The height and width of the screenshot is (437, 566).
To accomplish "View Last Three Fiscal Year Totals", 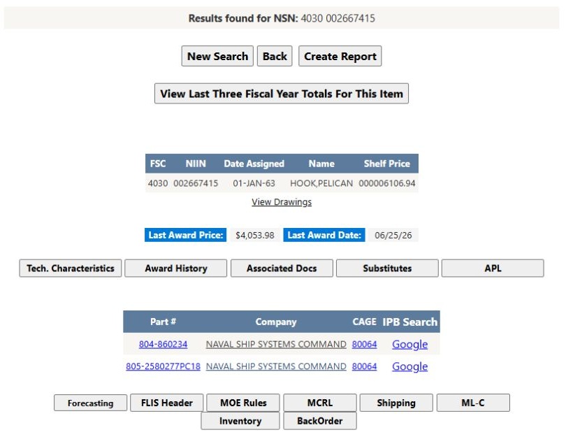I will tap(282, 94).
